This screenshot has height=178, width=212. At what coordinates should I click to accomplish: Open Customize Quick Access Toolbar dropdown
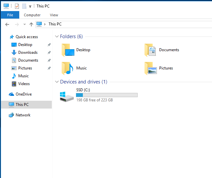tap(30, 6)
